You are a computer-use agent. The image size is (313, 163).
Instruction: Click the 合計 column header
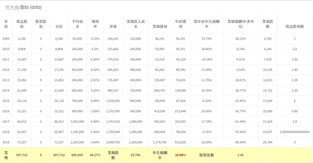tap(59, 27)
